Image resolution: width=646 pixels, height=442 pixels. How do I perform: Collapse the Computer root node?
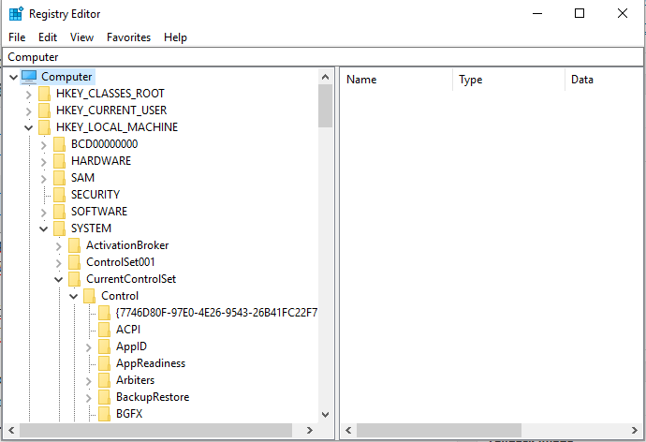click(x=13, y=77)
